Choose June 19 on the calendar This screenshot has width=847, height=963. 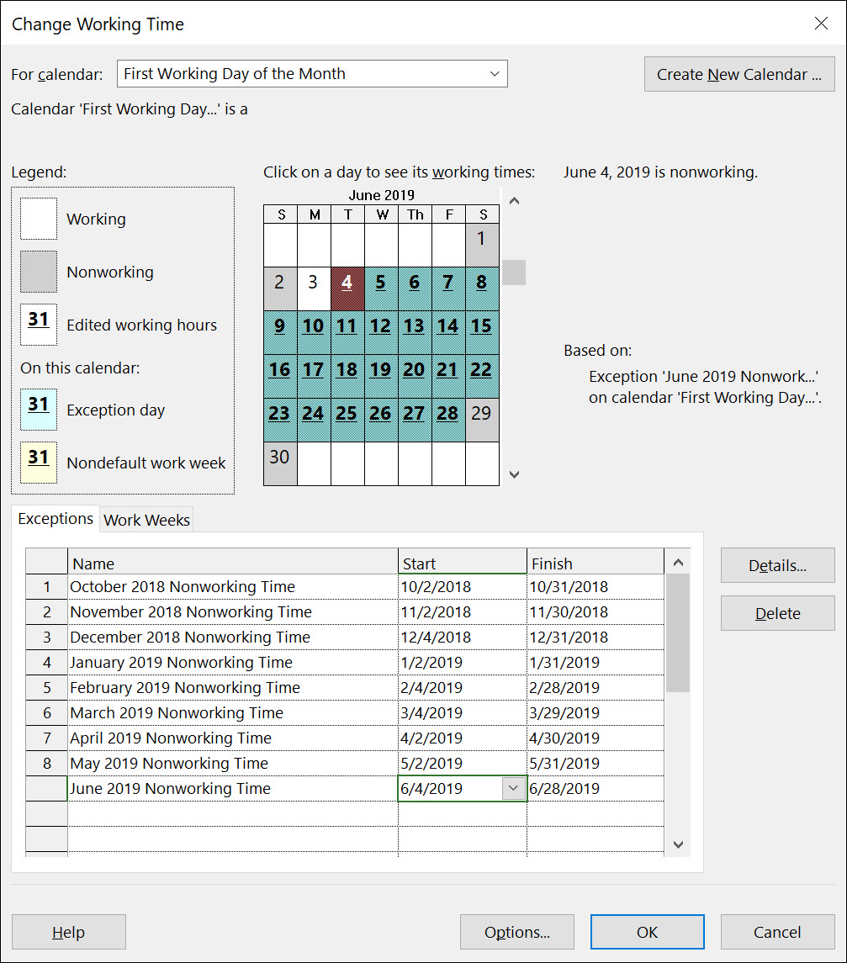point(381,376)
